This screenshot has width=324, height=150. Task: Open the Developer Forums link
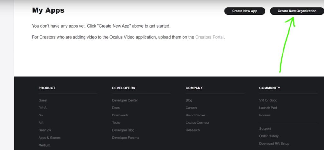pyautogui.click(x=125, y=138)
